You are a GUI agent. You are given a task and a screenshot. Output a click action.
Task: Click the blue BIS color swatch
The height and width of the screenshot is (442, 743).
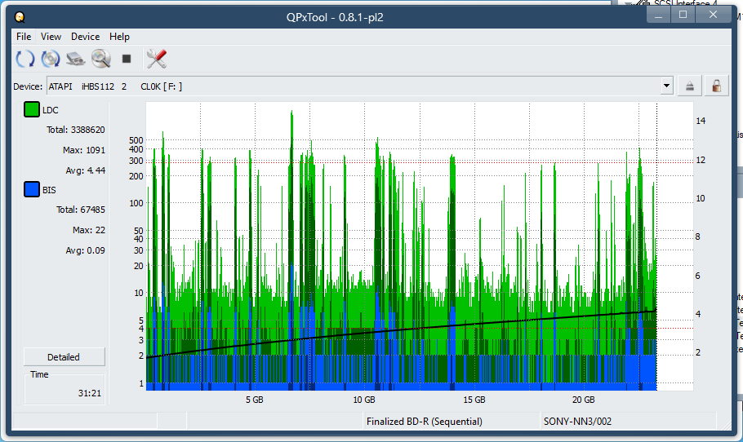click(32, 190)
